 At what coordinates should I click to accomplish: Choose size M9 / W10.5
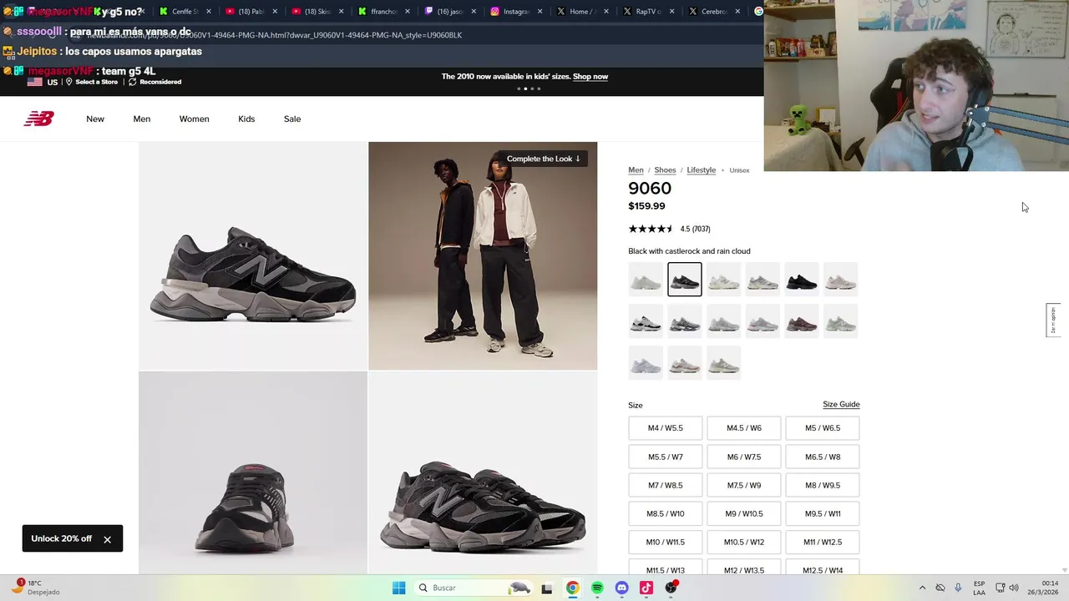click(744, 513)
